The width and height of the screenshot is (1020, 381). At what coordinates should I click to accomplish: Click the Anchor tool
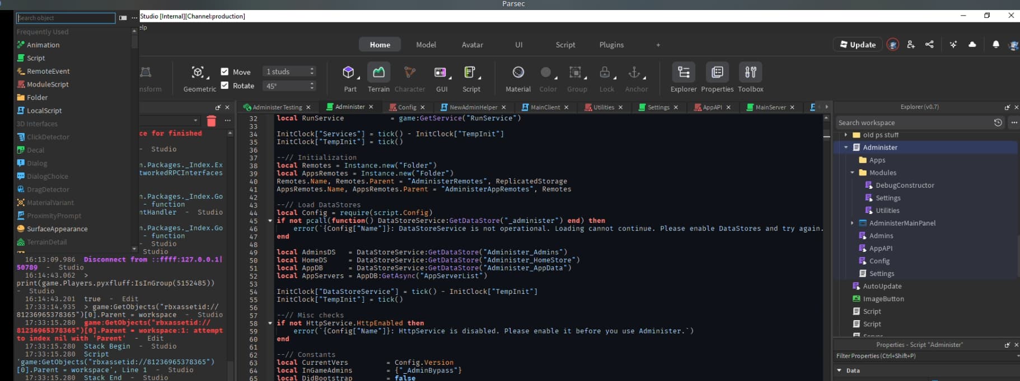[x=634, y=72]
